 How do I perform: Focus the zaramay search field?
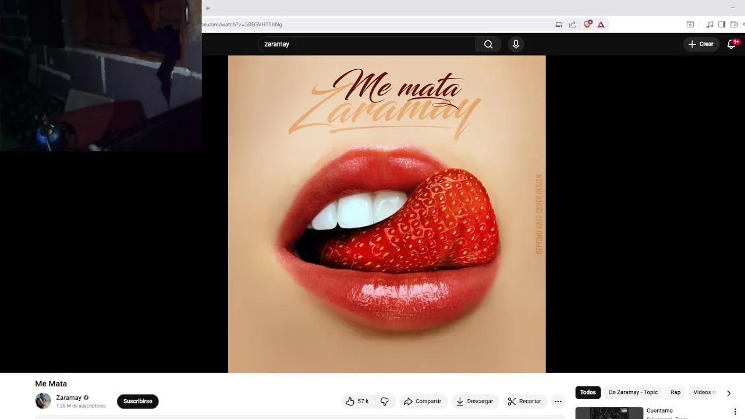(367, 44)
